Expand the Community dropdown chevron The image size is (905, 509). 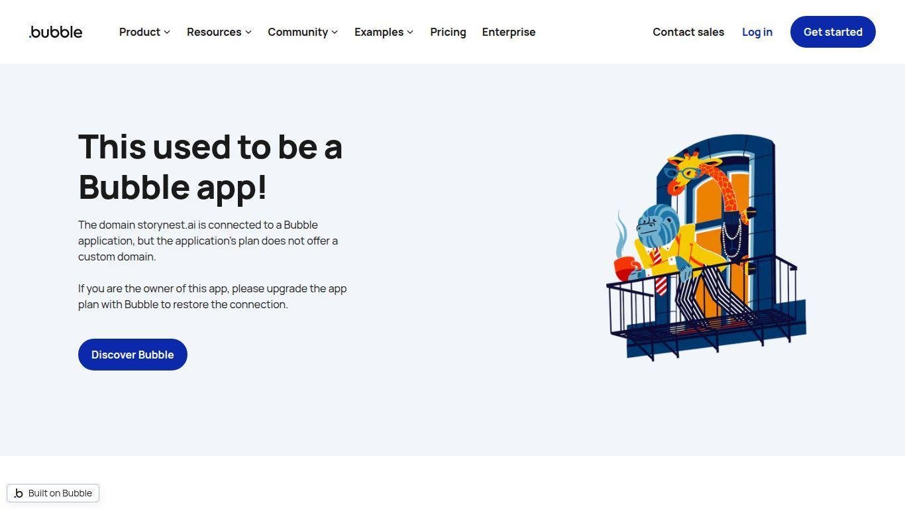[335, 32]
